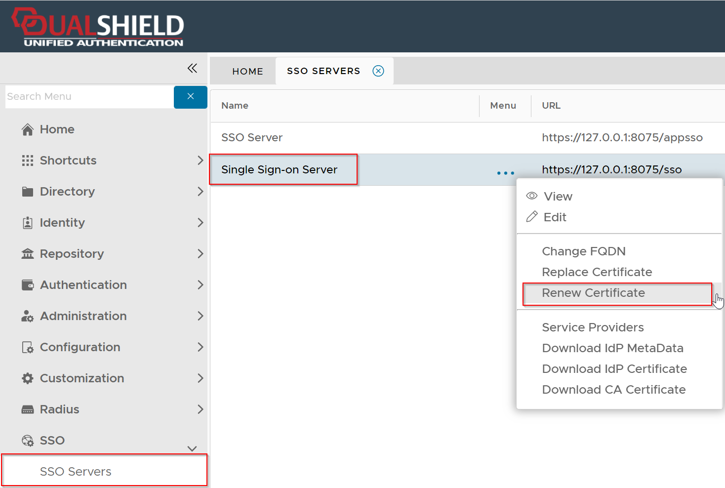Expand the Directory menu chevron
The width and height of the screenshot is (725, 488).
[x=200, y=192]
